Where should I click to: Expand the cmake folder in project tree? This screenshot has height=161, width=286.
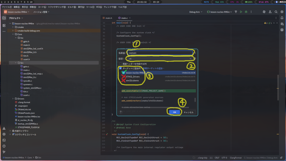click(x=13, y=27)
